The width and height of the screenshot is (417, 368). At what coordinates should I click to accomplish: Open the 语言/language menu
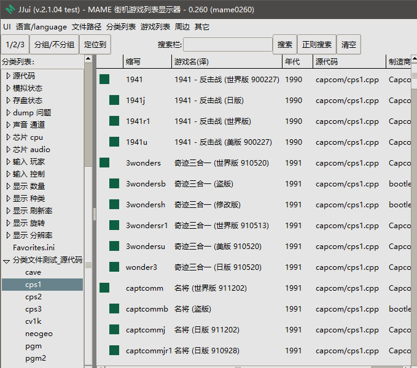click(41, 27)
